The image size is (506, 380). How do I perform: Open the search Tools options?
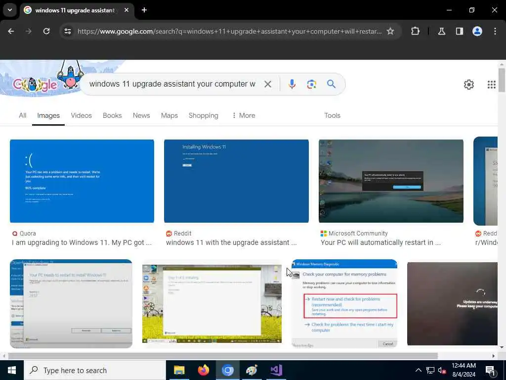pos(333,116)
